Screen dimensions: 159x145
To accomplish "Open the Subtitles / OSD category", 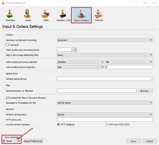I will [64, 15].
